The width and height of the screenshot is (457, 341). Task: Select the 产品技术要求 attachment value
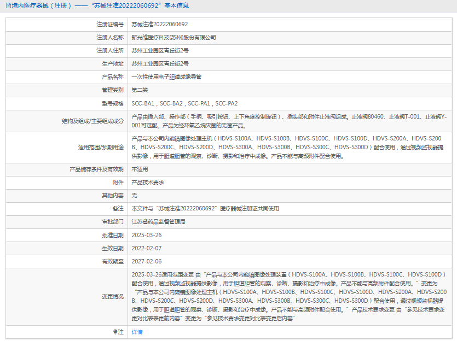pyautogui.click(x=148, y=182)
